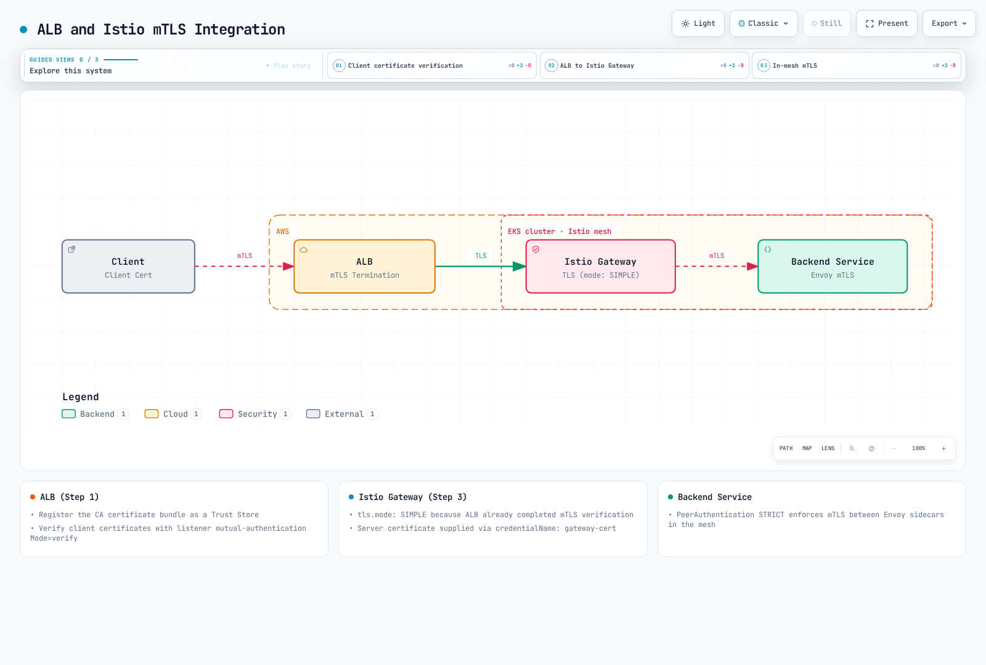Select the Backend Service node
Viewport: 986px width, 665px height.
833,267
